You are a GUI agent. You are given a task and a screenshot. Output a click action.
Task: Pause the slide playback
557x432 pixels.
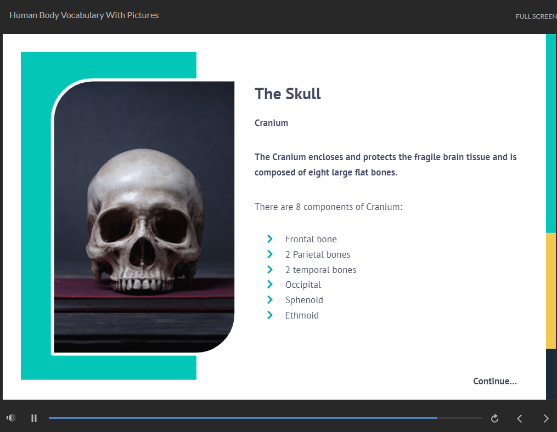coord(34,418)
